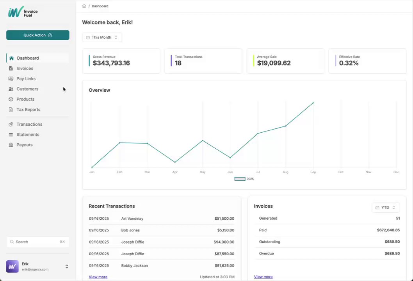Viewport: 413px width, 281px height.
Task: Open the This Month date range dropdown
Action: click(102, 37)
